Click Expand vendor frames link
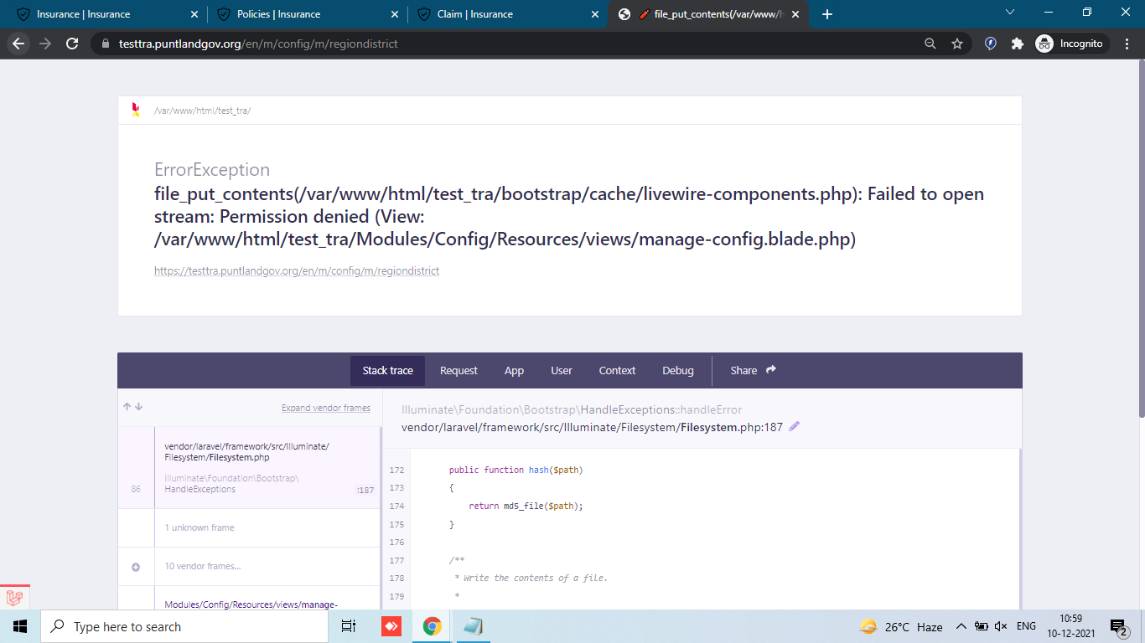 [x=326, y=408]
